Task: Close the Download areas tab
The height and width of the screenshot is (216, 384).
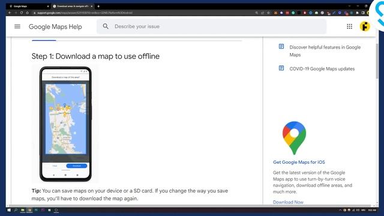Action: (92, 6)
